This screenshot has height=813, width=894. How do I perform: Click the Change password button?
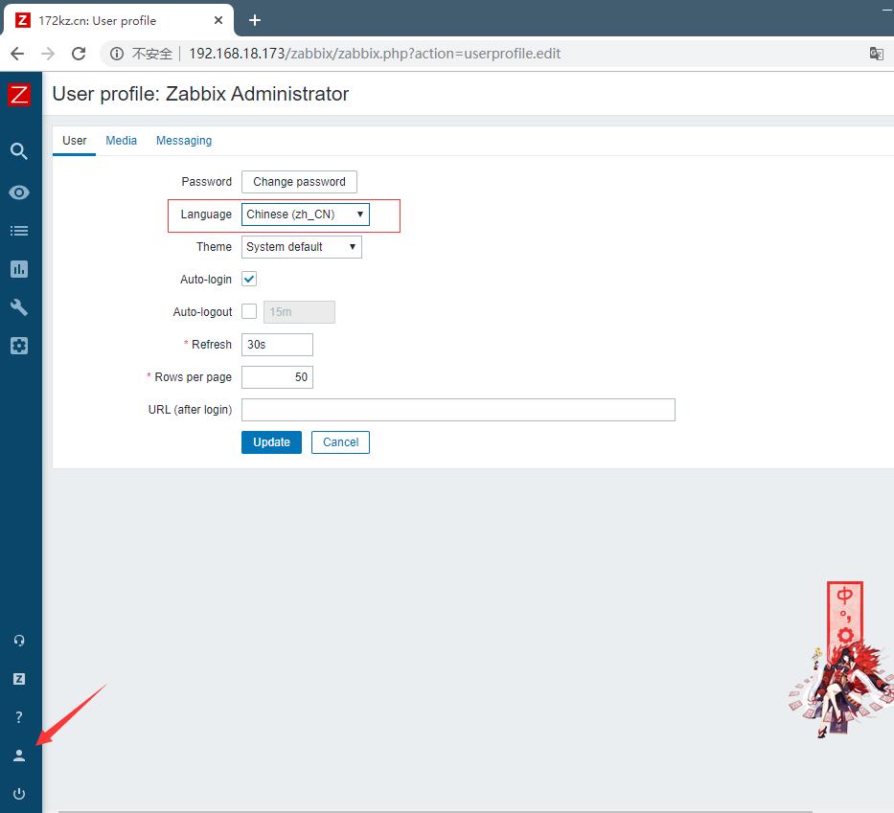tap(298, 181)
